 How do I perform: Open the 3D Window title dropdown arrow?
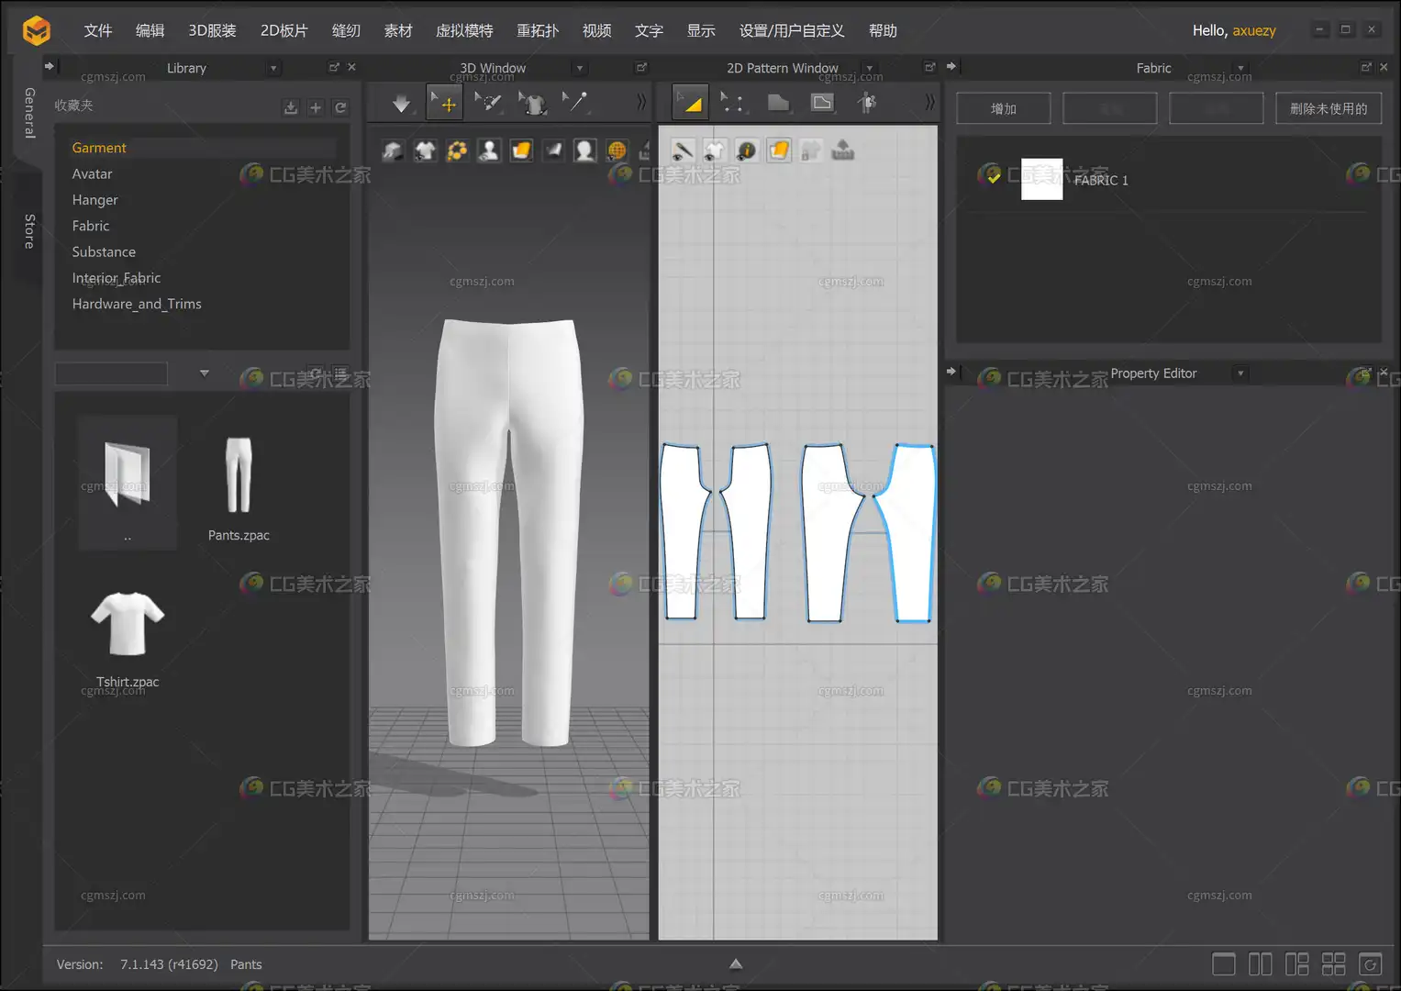(579, 68)
